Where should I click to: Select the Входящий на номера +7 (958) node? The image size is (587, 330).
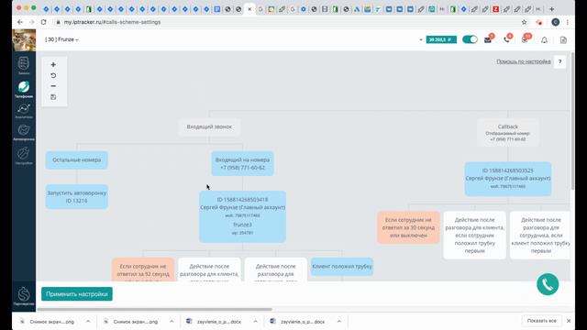(242, 163)
